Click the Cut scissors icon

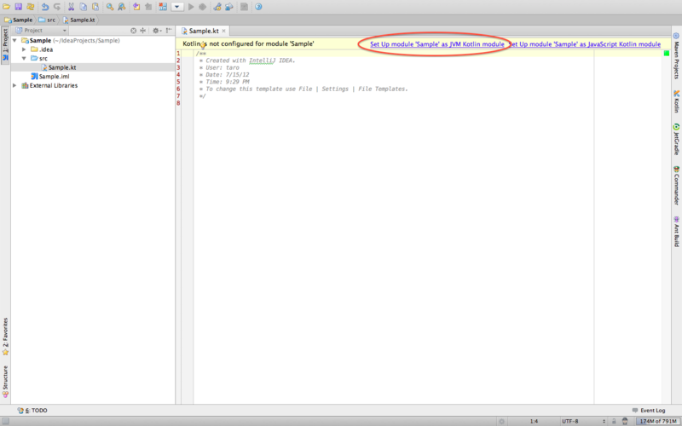[71, 7]
